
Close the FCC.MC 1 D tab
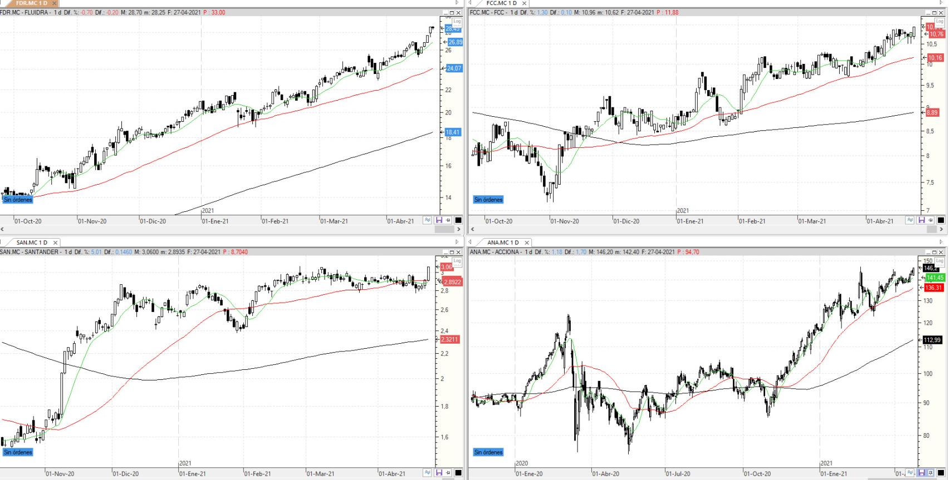(524, 3)
